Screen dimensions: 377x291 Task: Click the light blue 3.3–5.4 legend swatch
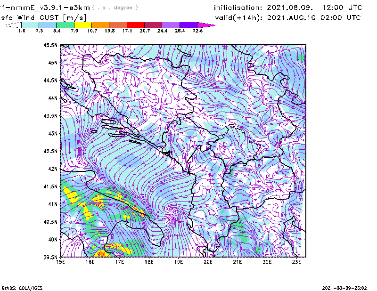click(48, 25)
